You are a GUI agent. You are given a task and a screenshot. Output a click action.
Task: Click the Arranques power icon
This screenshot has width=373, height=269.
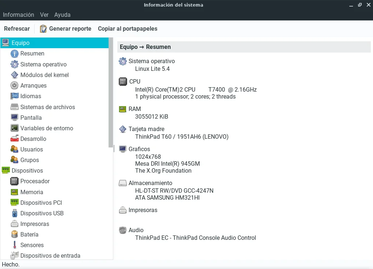tap(15, 85)
